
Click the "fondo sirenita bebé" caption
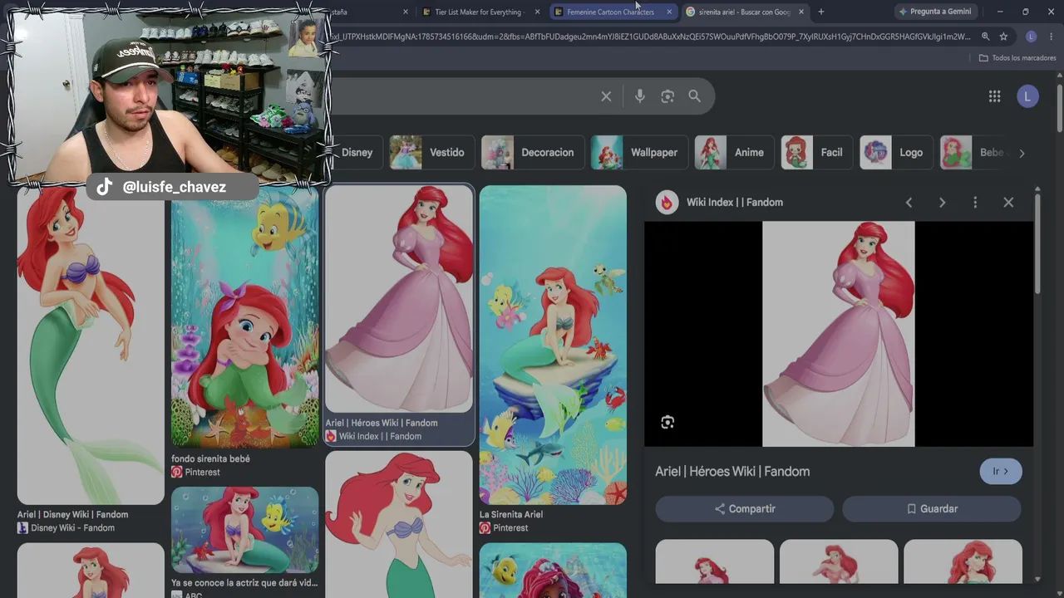(x=210, y=458)
